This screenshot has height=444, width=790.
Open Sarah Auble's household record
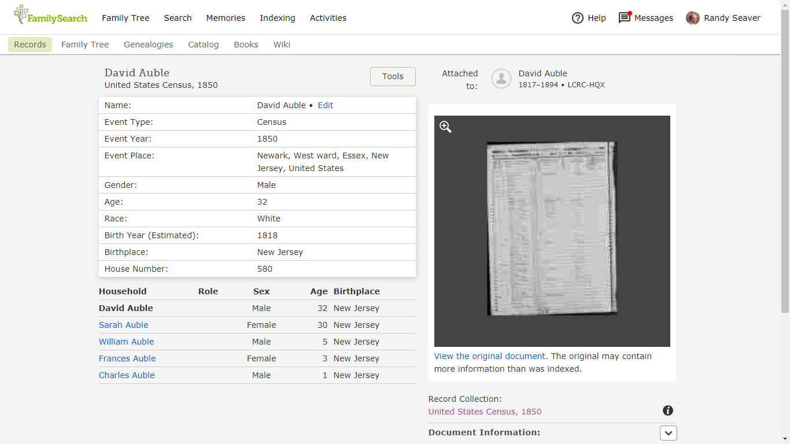tap(123, 325)
